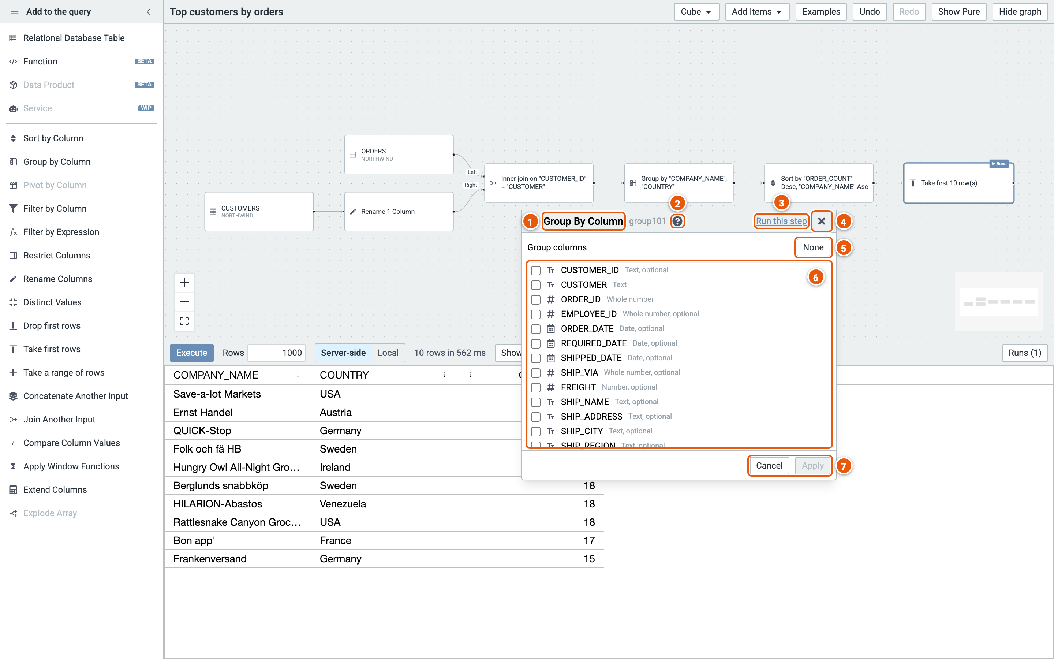The image size is (1054, 659).
Task: Click the hamburger menu icon in the sidebar header
Action: [14, 12]
